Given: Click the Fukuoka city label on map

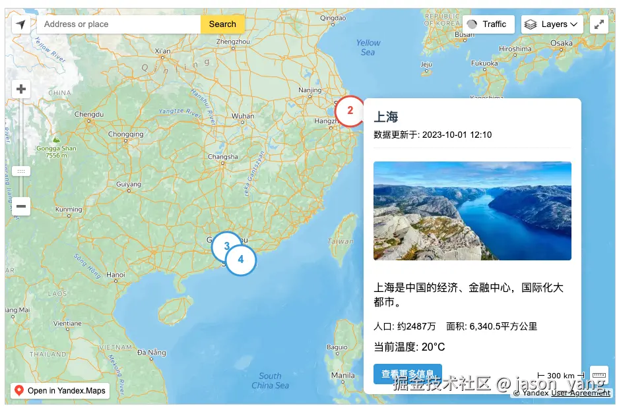Looking at the screenshot, I should (x=484, y=63).
